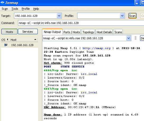This screenshot has width=144, height=121.
Task: Open the Profile menu
Action: click(26, 9)
